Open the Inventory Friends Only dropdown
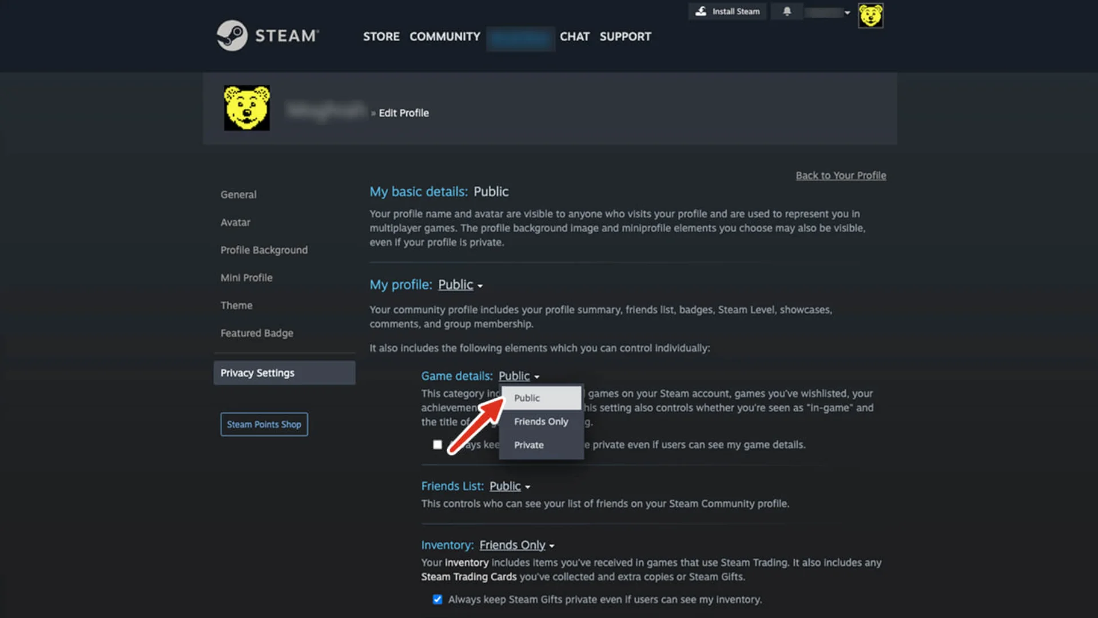This screenshot has height=618, width=1098. click(x=517, y=545)
